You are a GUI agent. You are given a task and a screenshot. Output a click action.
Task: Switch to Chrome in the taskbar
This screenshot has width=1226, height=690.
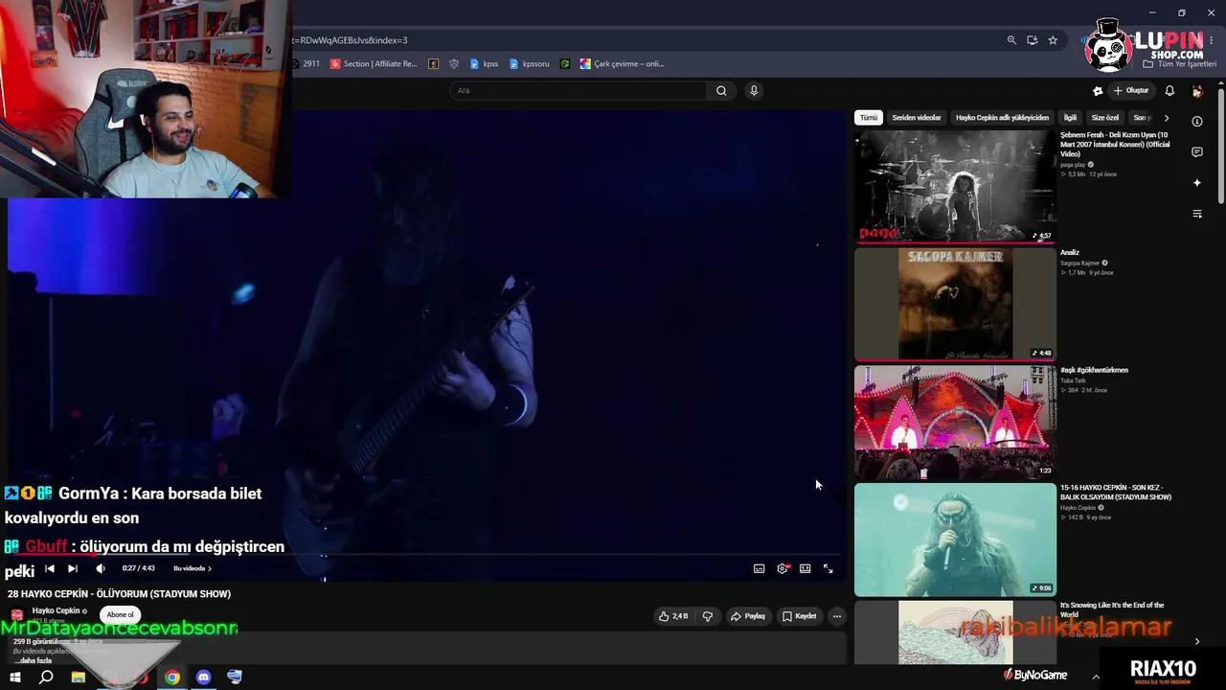point(172,678)
